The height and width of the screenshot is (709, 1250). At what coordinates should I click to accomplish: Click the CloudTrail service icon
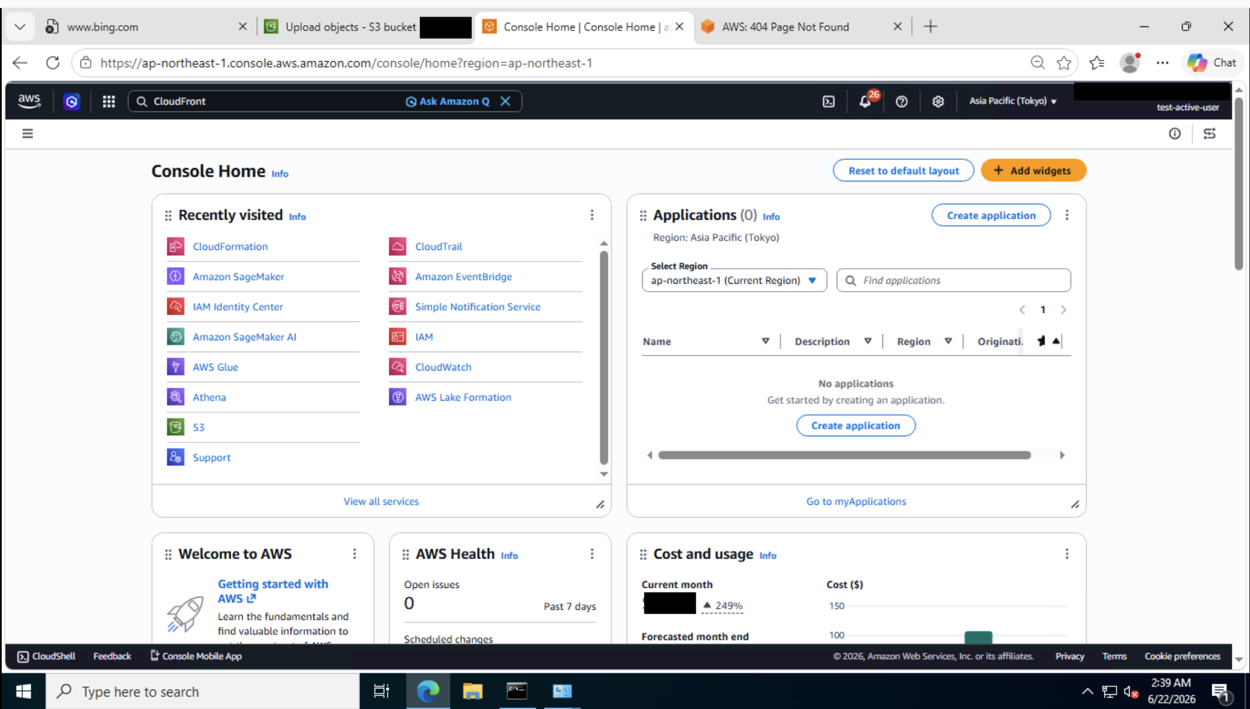(397, 246)
